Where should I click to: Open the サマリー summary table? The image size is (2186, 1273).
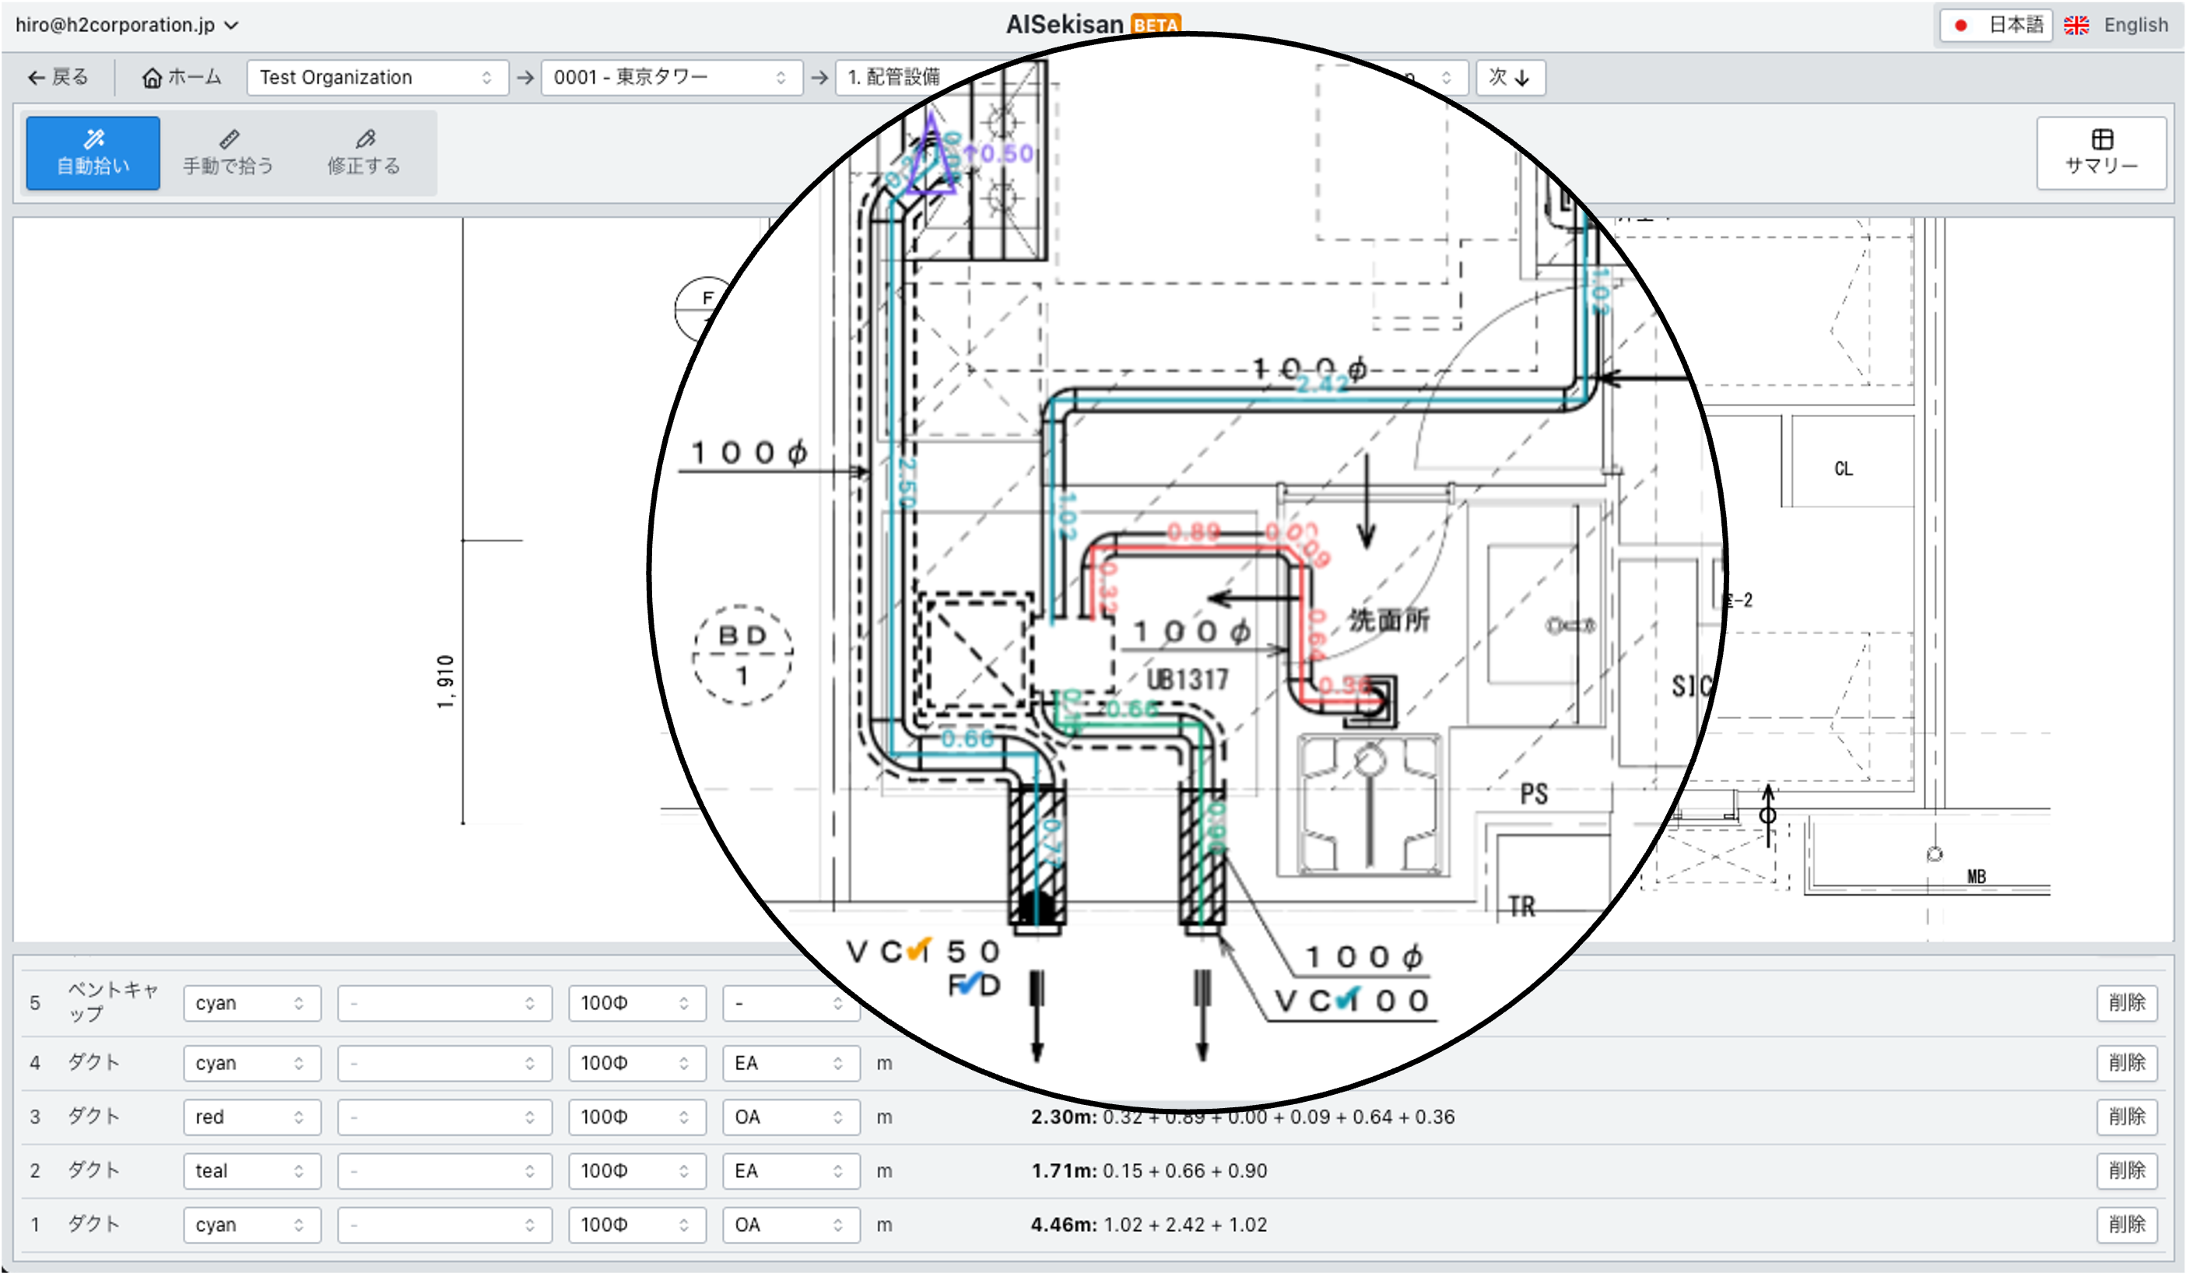[2100, 153]
